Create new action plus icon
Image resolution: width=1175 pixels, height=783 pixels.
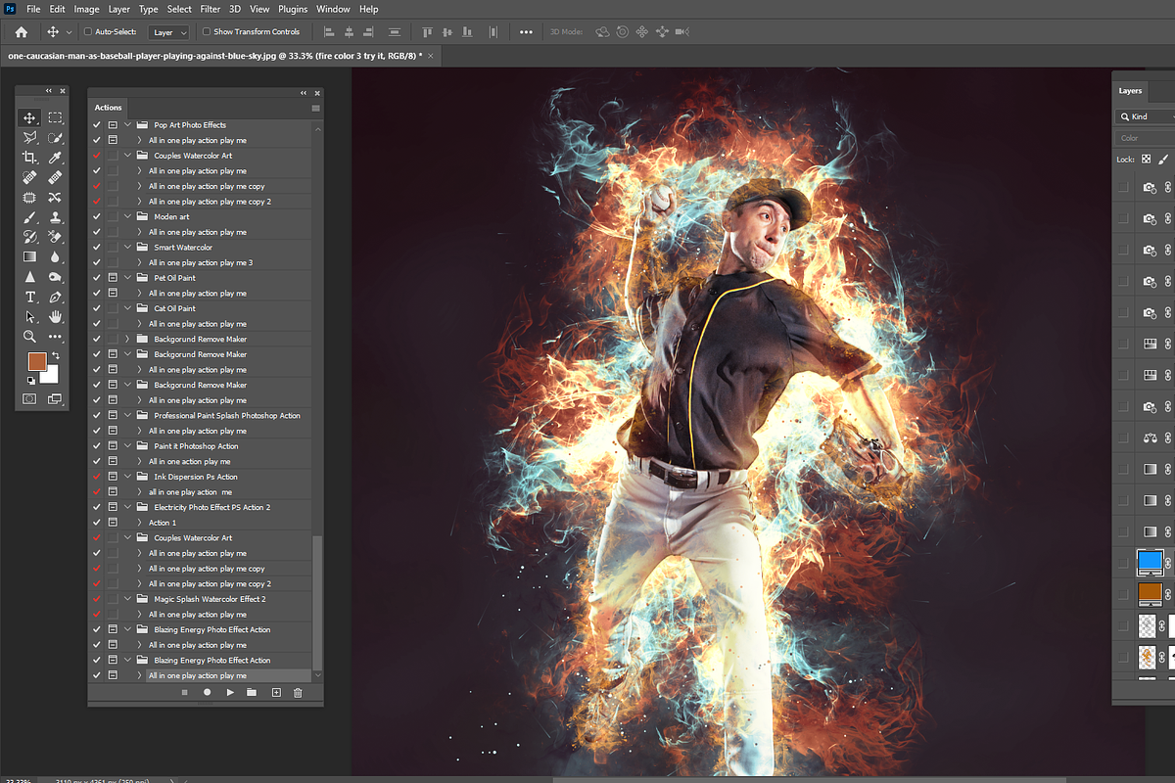(x=275, y=692)
